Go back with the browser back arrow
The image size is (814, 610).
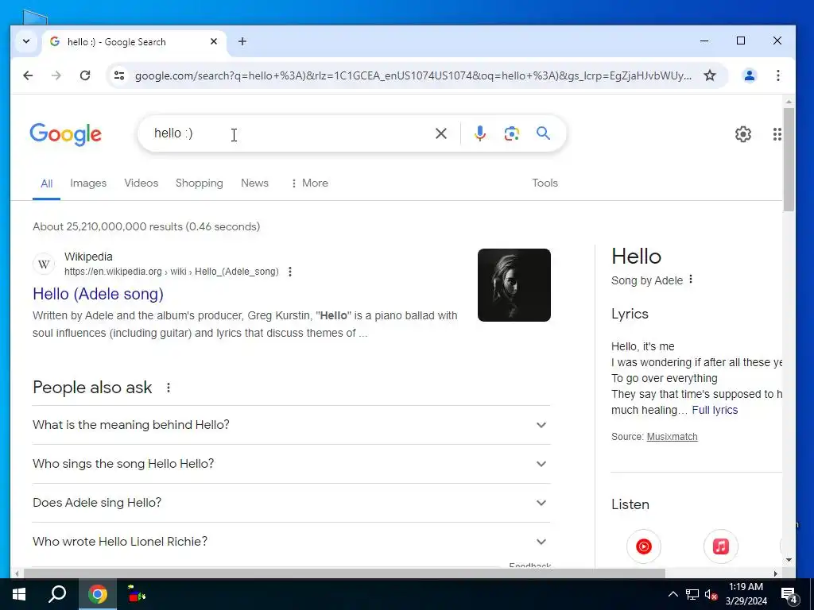click(x=28, y=75)
